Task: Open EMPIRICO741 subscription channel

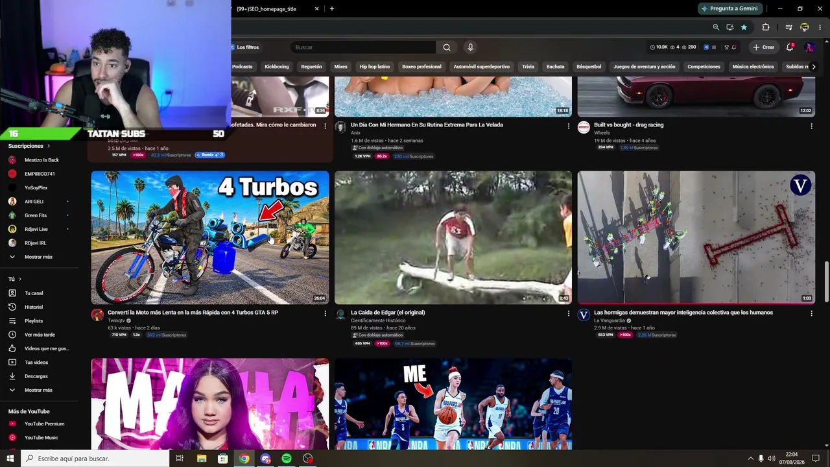Action: [40, 174]
